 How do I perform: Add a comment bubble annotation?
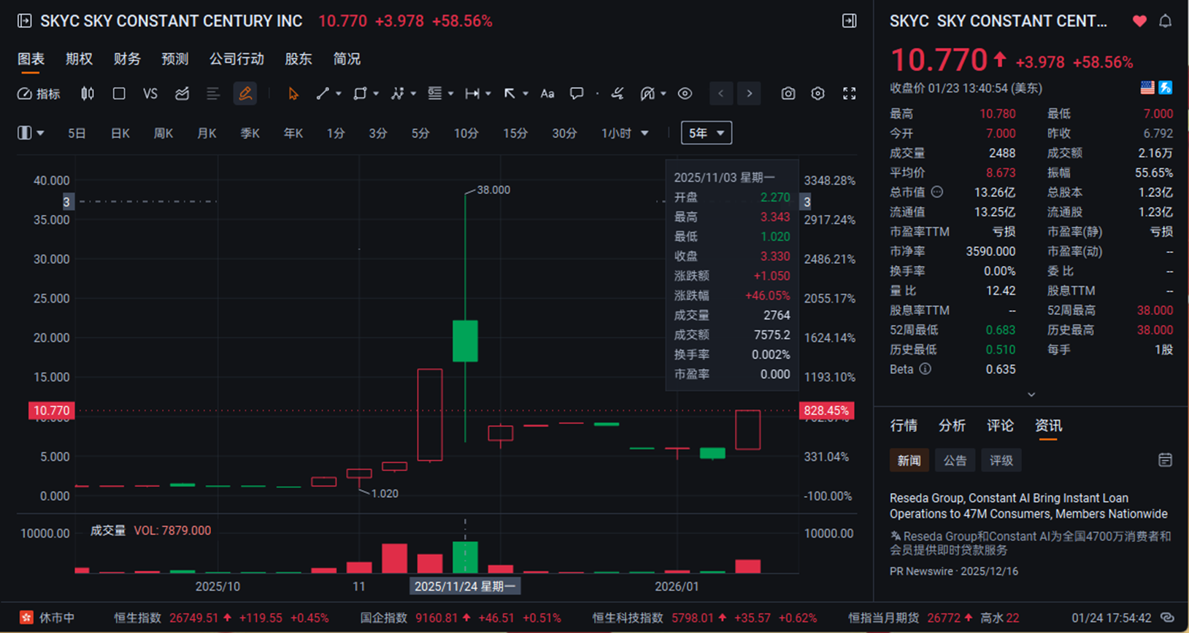[x=577, y=93]
